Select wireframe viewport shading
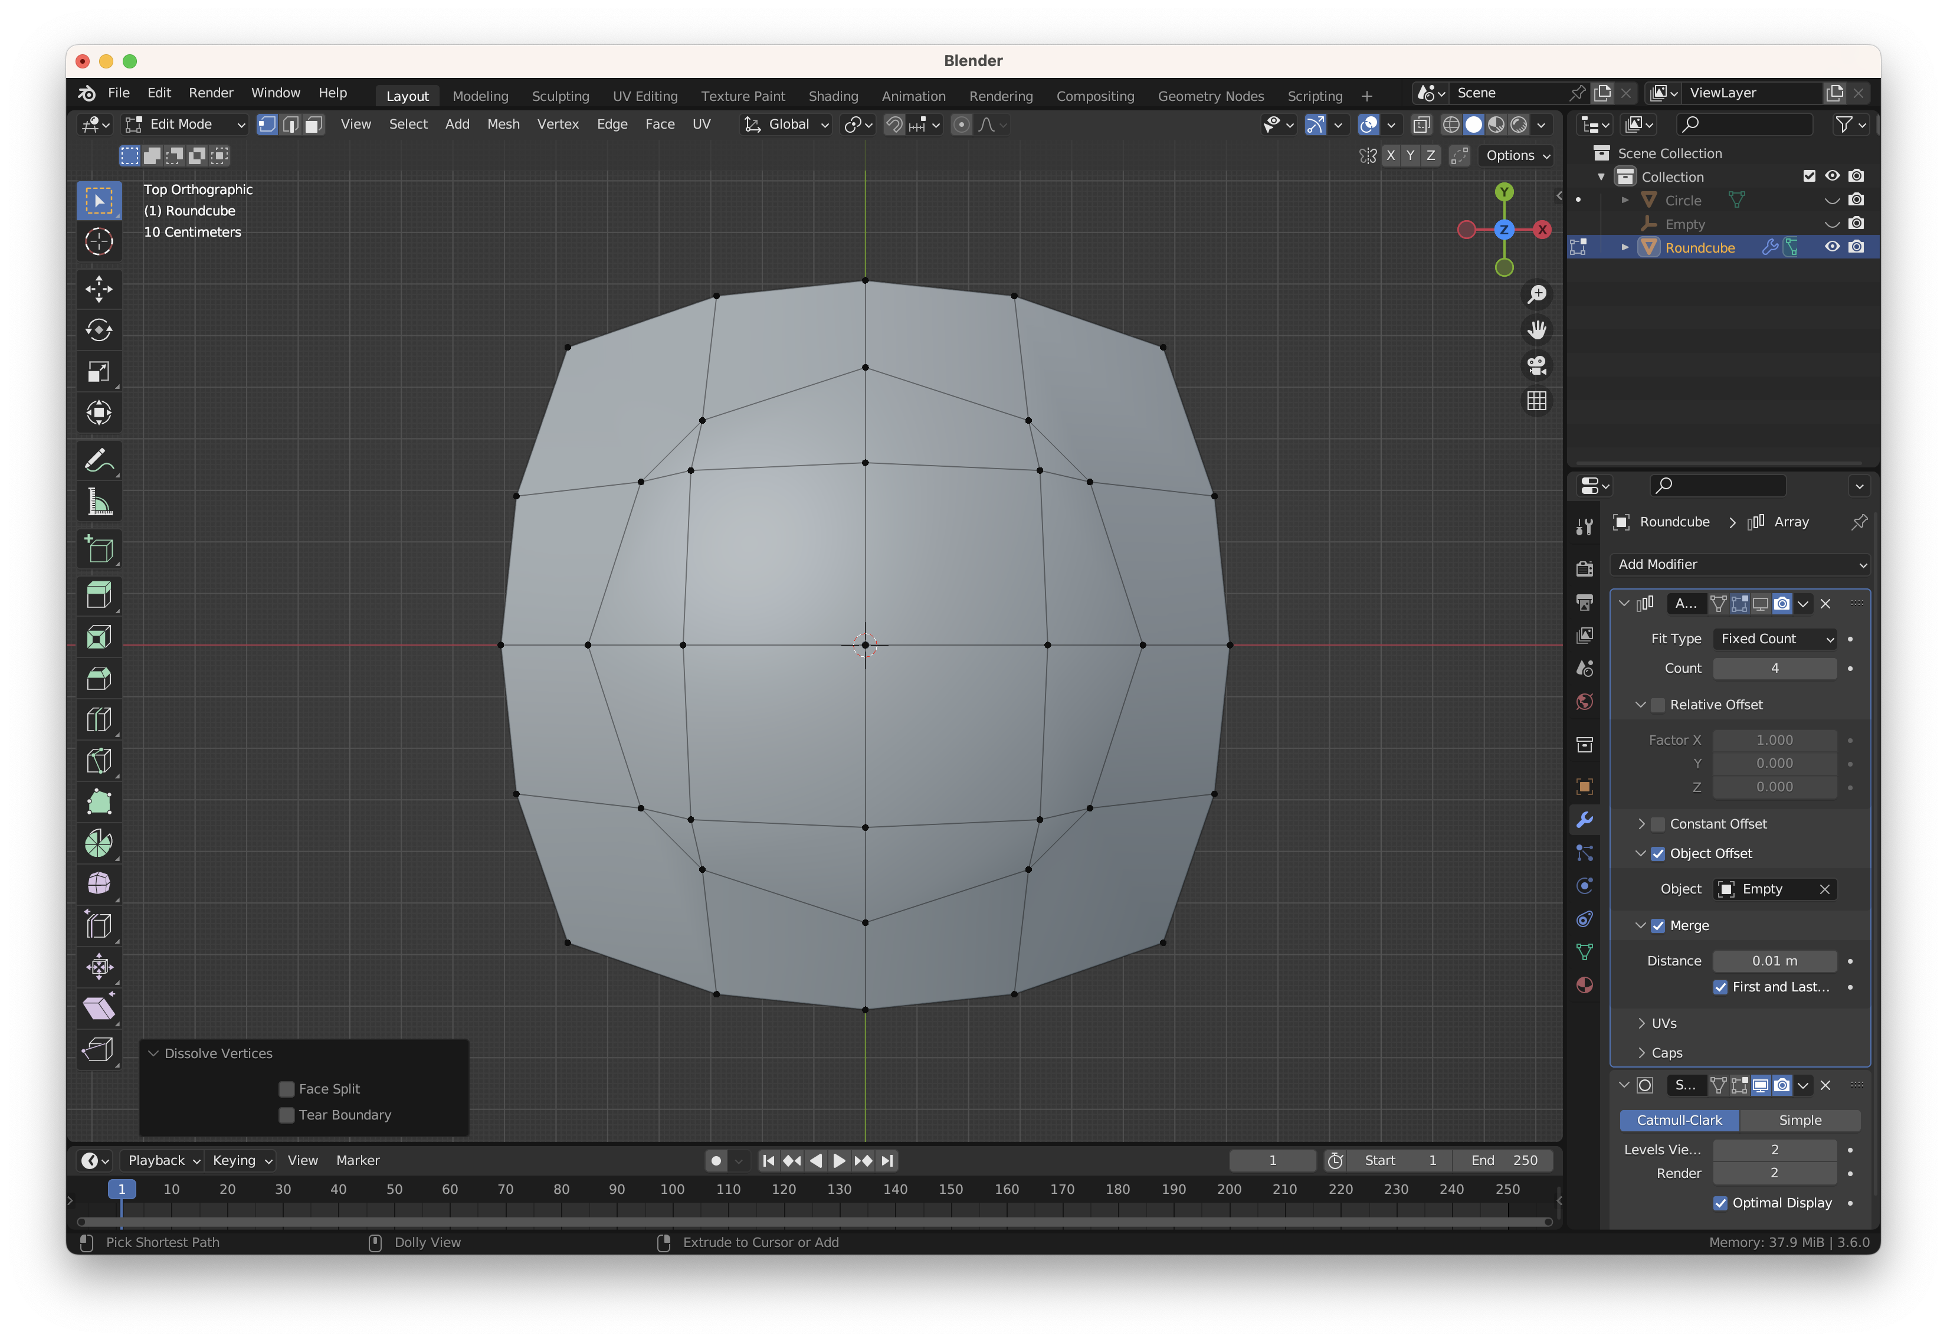1947x1342 pixels. tap(1451, 125)
